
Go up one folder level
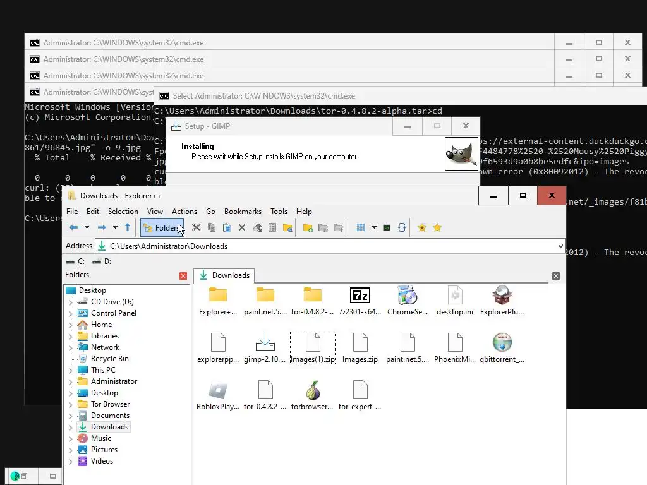(x=128, y=227)
